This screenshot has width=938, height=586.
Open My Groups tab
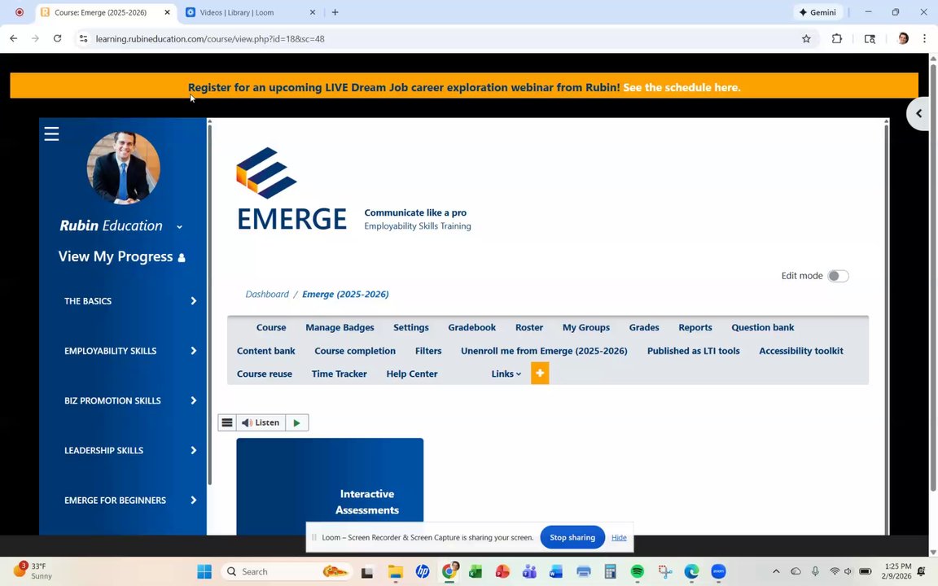pos(586,328)
